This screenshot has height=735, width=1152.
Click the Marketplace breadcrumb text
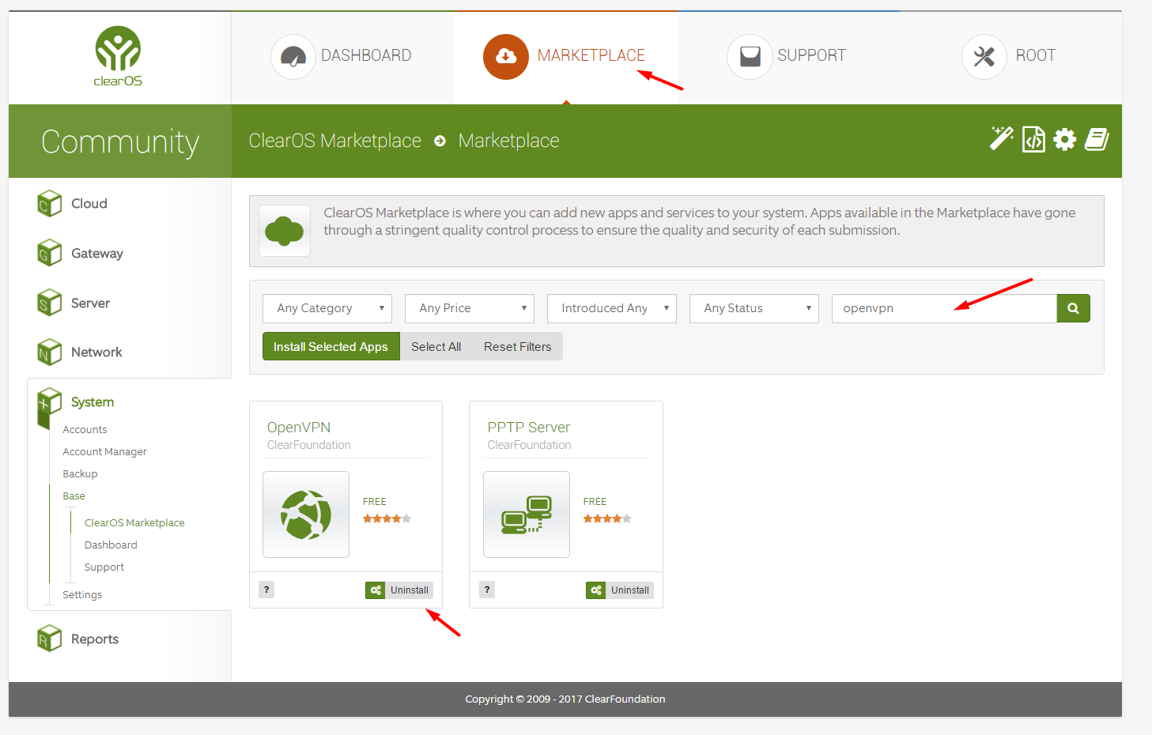pos(509,141)
